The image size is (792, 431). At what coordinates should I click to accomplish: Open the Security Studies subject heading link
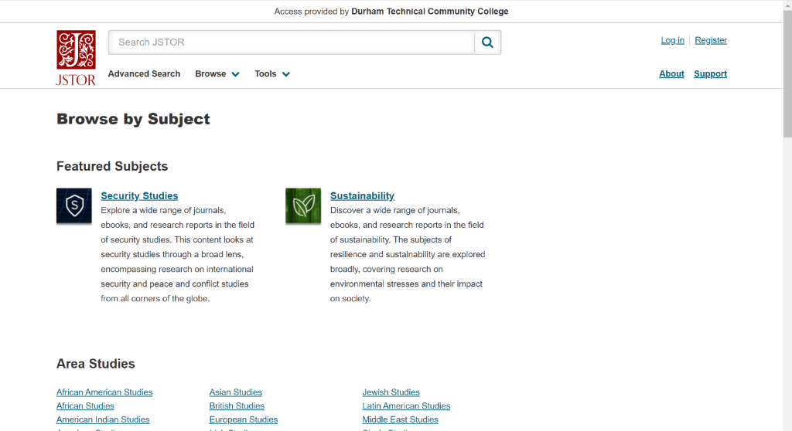(x=139, y=196)
